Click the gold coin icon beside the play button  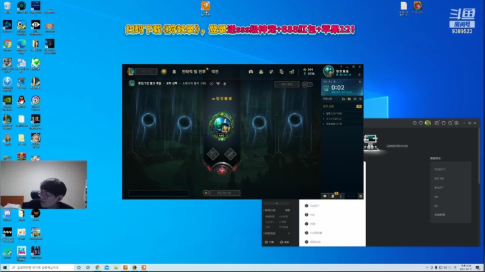[x=164, y=72]
